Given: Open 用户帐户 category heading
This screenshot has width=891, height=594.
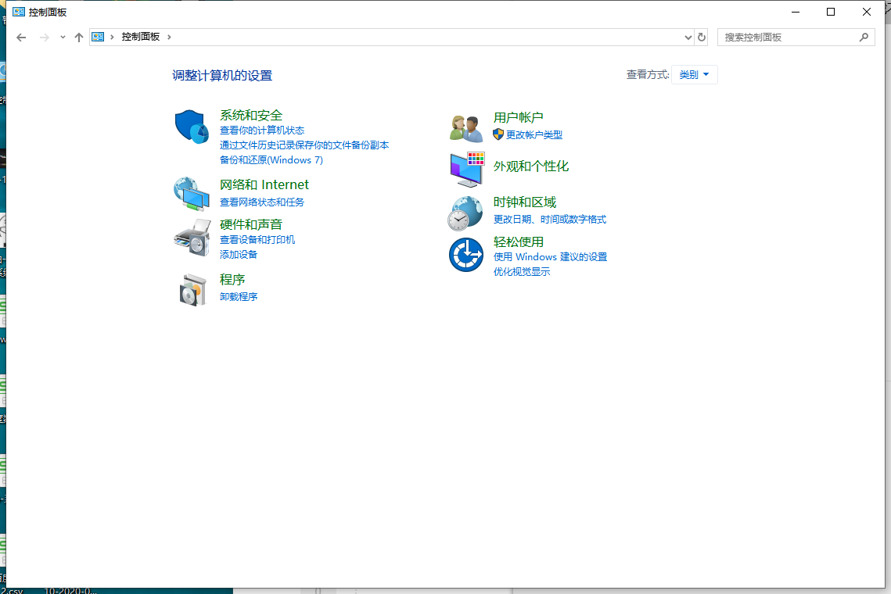Looking at the screenshot, I should (x=518, y=117).
